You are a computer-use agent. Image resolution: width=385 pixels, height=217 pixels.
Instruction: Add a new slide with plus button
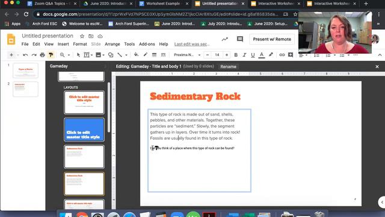pos(11,55)
